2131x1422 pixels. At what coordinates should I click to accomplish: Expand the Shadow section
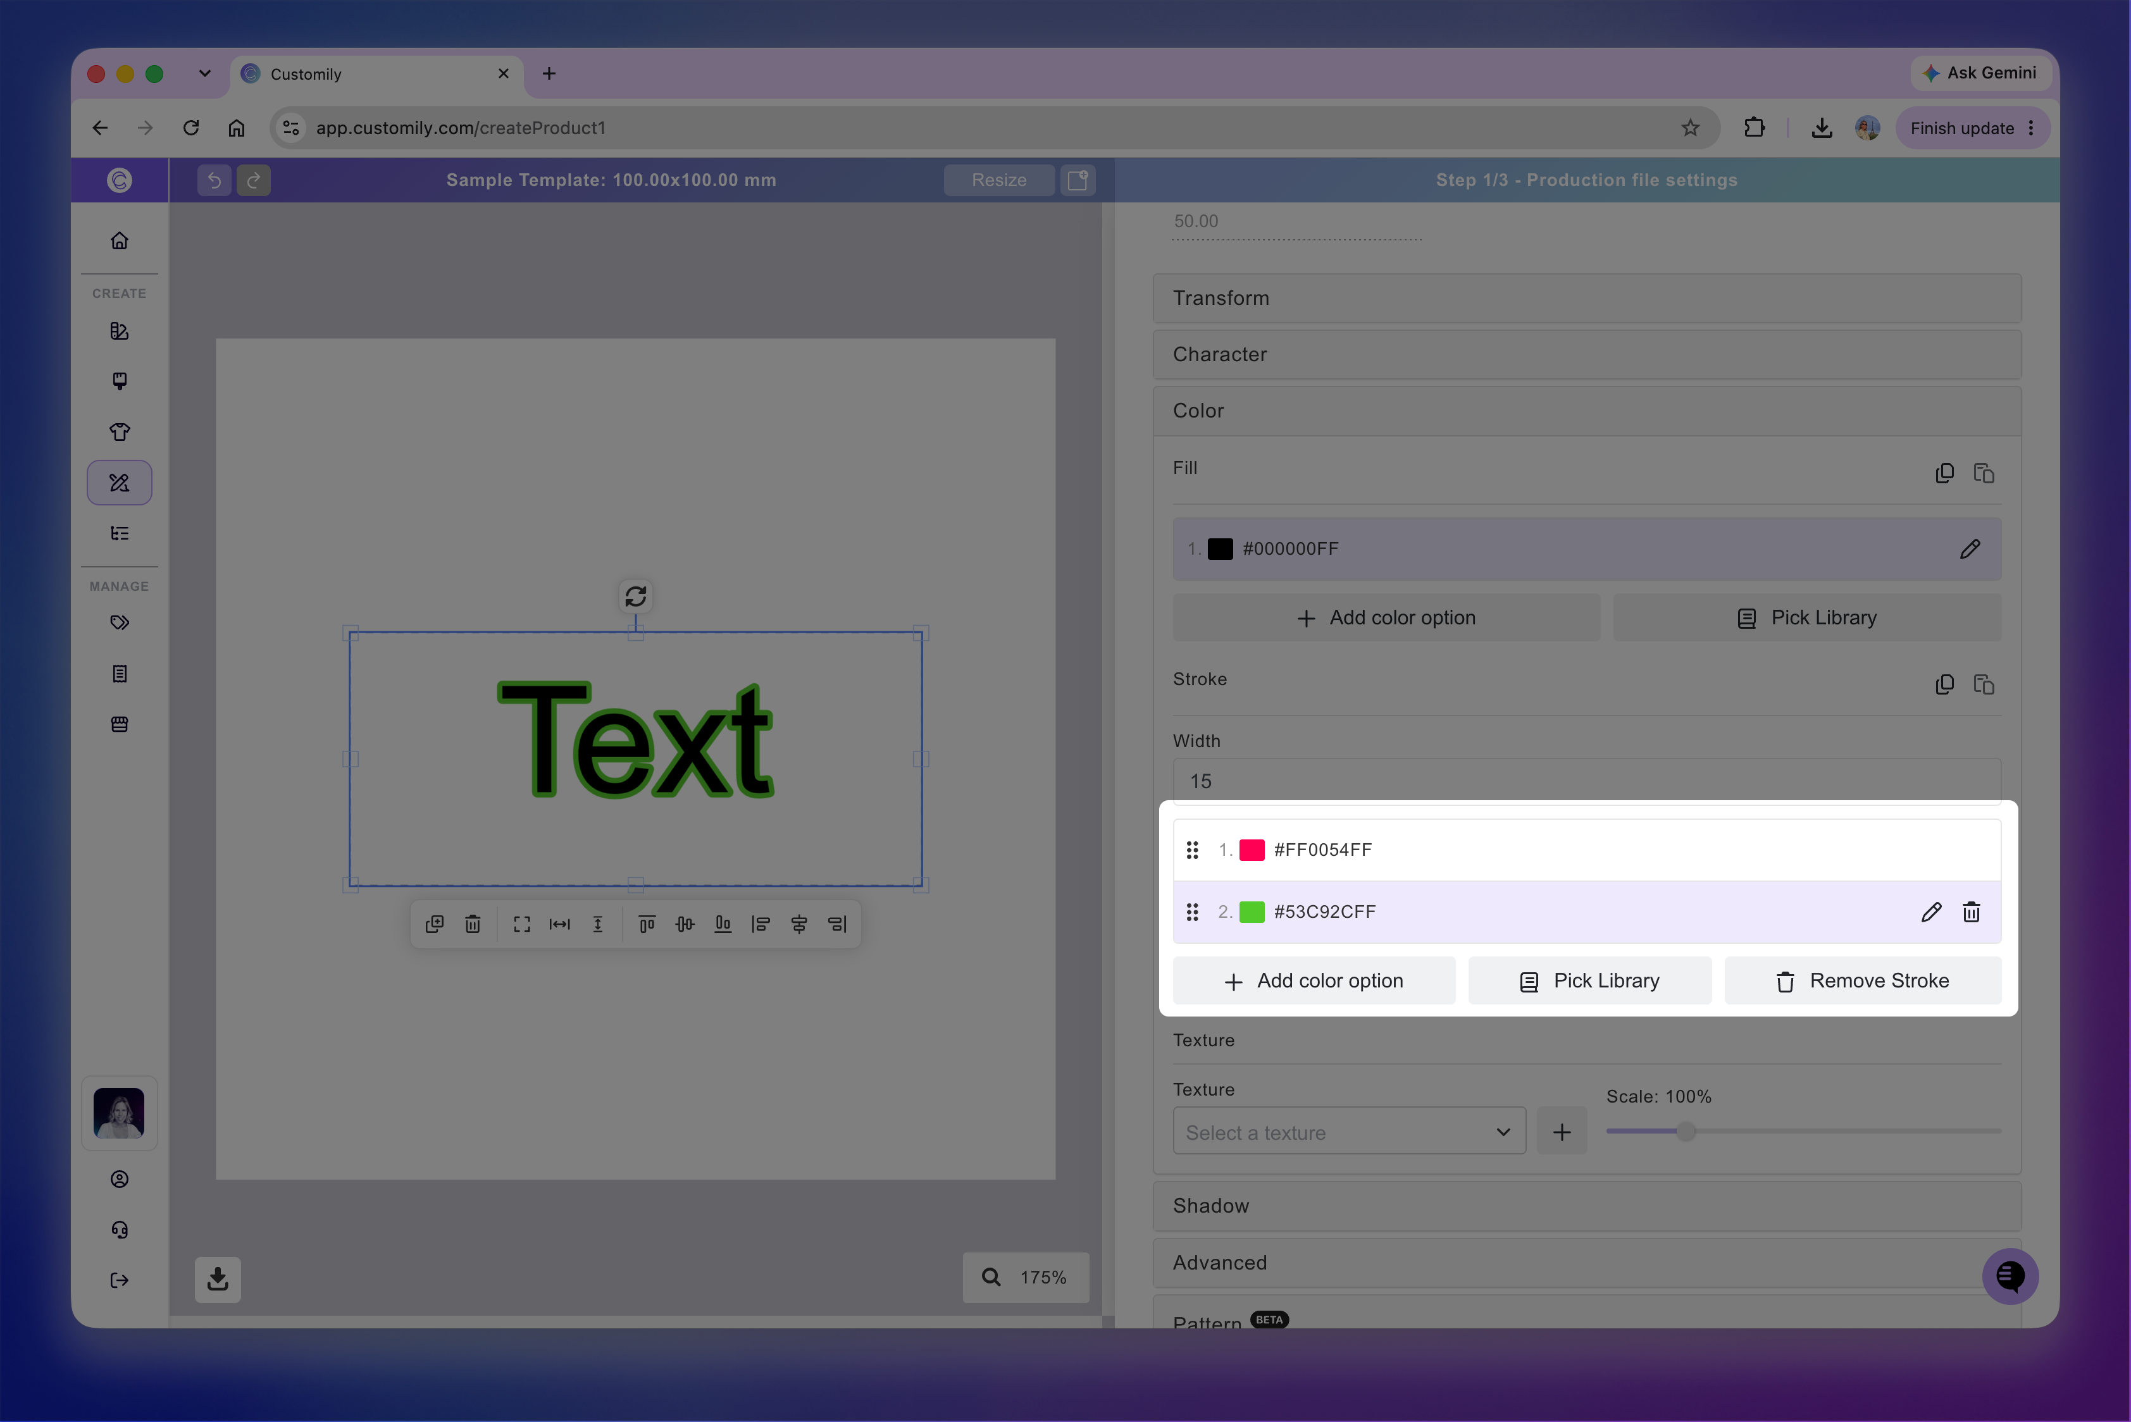pyautogui.click(x=1587, y=1206)
